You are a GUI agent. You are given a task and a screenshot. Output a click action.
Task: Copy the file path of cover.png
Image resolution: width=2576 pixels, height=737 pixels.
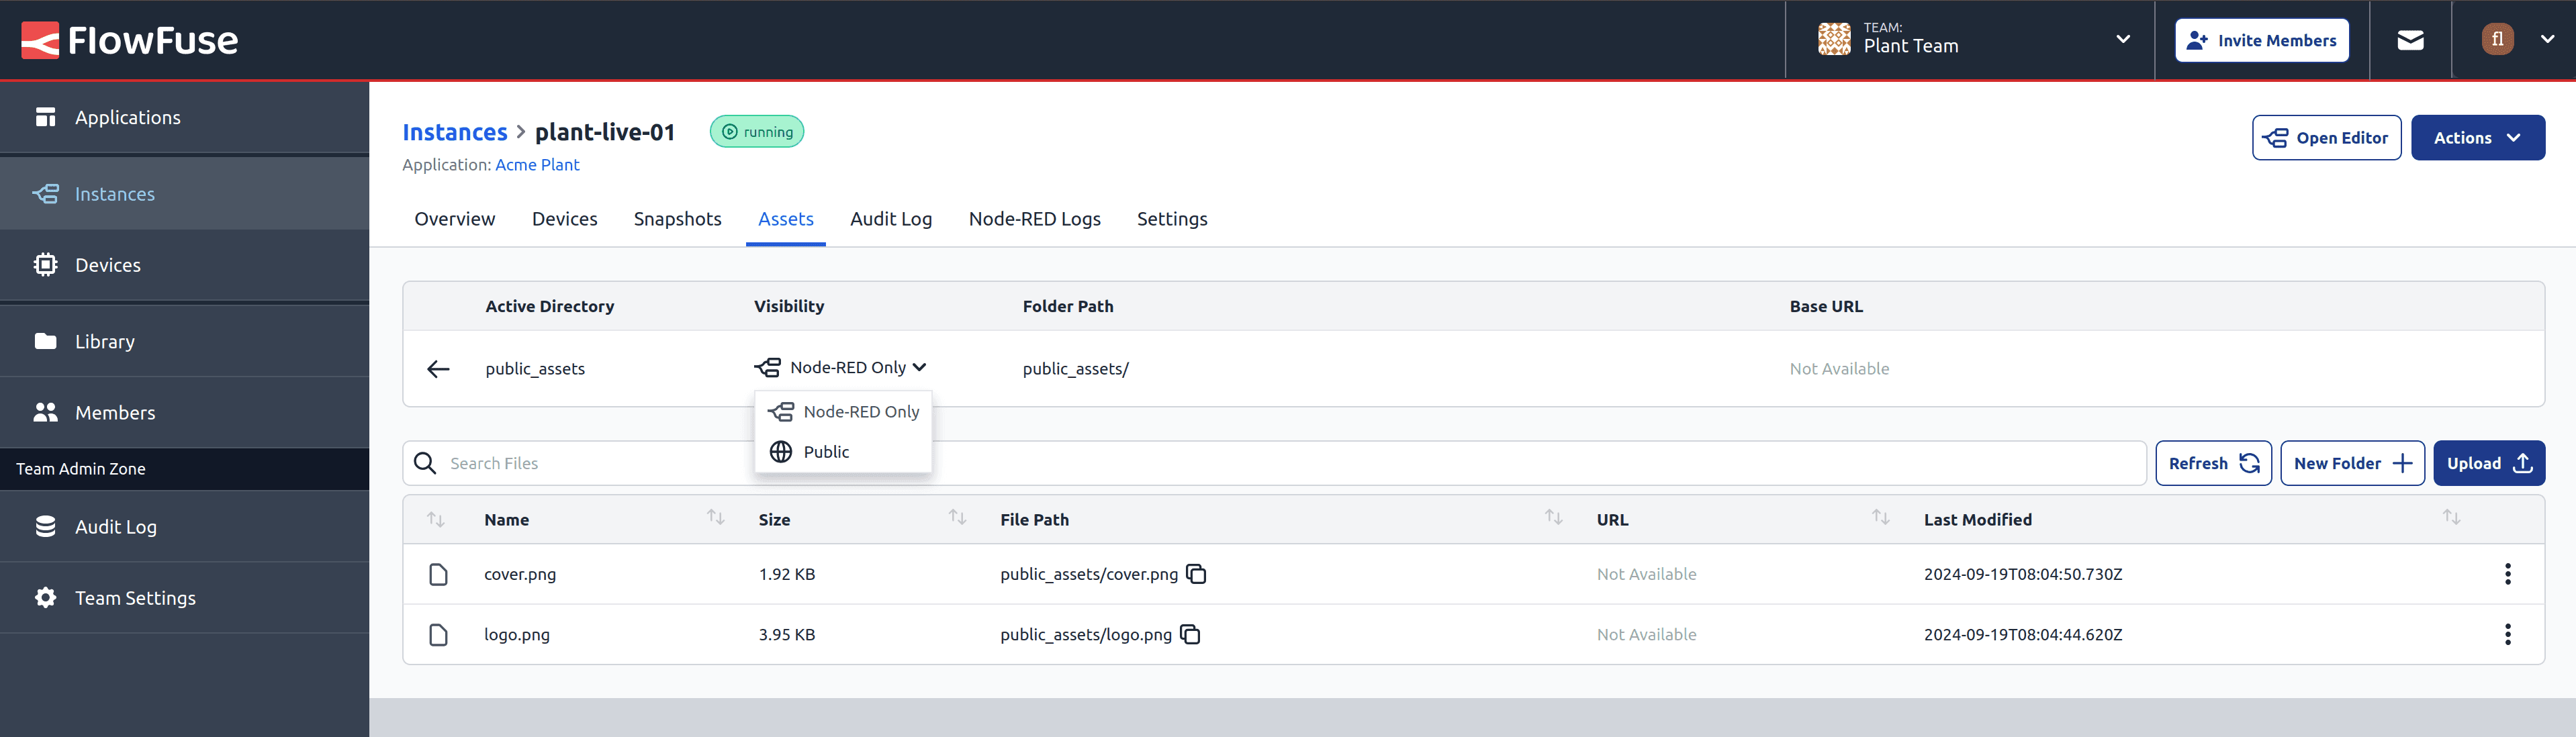pos(1196,573)
